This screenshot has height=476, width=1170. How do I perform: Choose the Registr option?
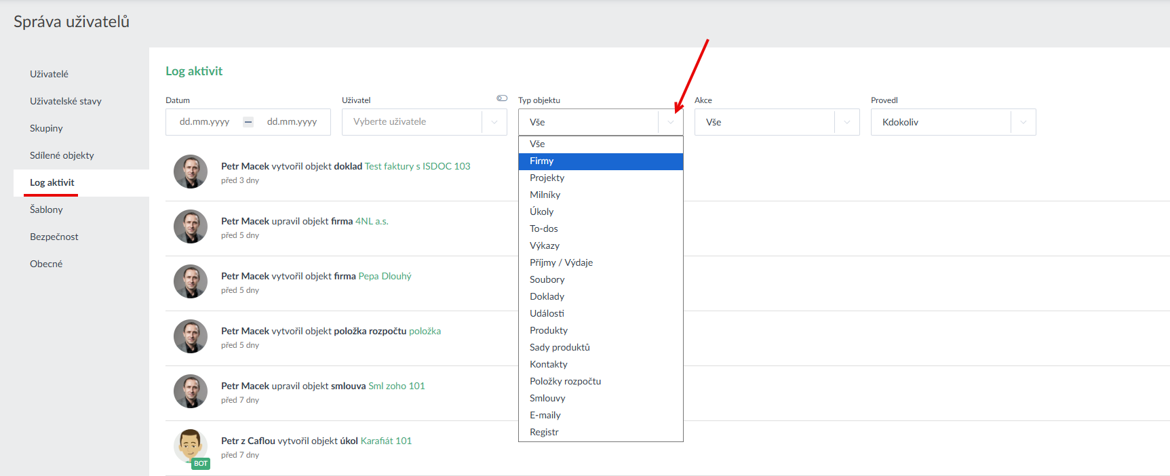[x=545, y=432]
